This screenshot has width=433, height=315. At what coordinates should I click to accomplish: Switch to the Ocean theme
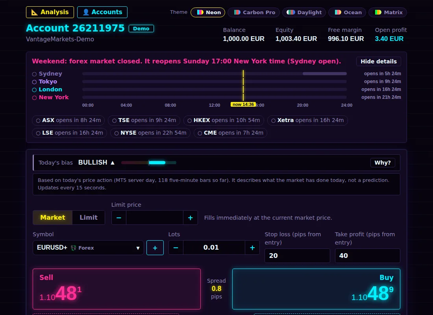[347, 13]
